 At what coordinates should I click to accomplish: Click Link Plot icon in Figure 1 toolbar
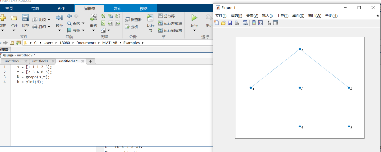pyautogui.click(x=246, y=23)
